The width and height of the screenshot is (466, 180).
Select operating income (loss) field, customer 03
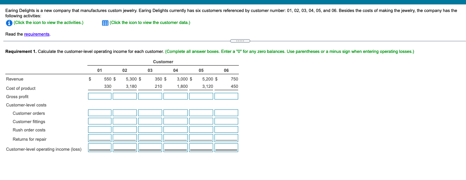[x=150, y=148]
